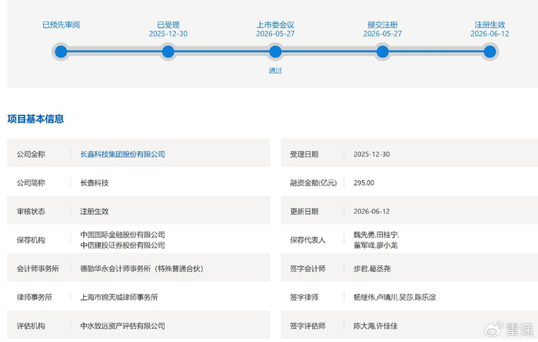Click the 上海市锦天城律师事务所 value
The width and height of the screenshot is (538, 342).
(x=119, y=298)
